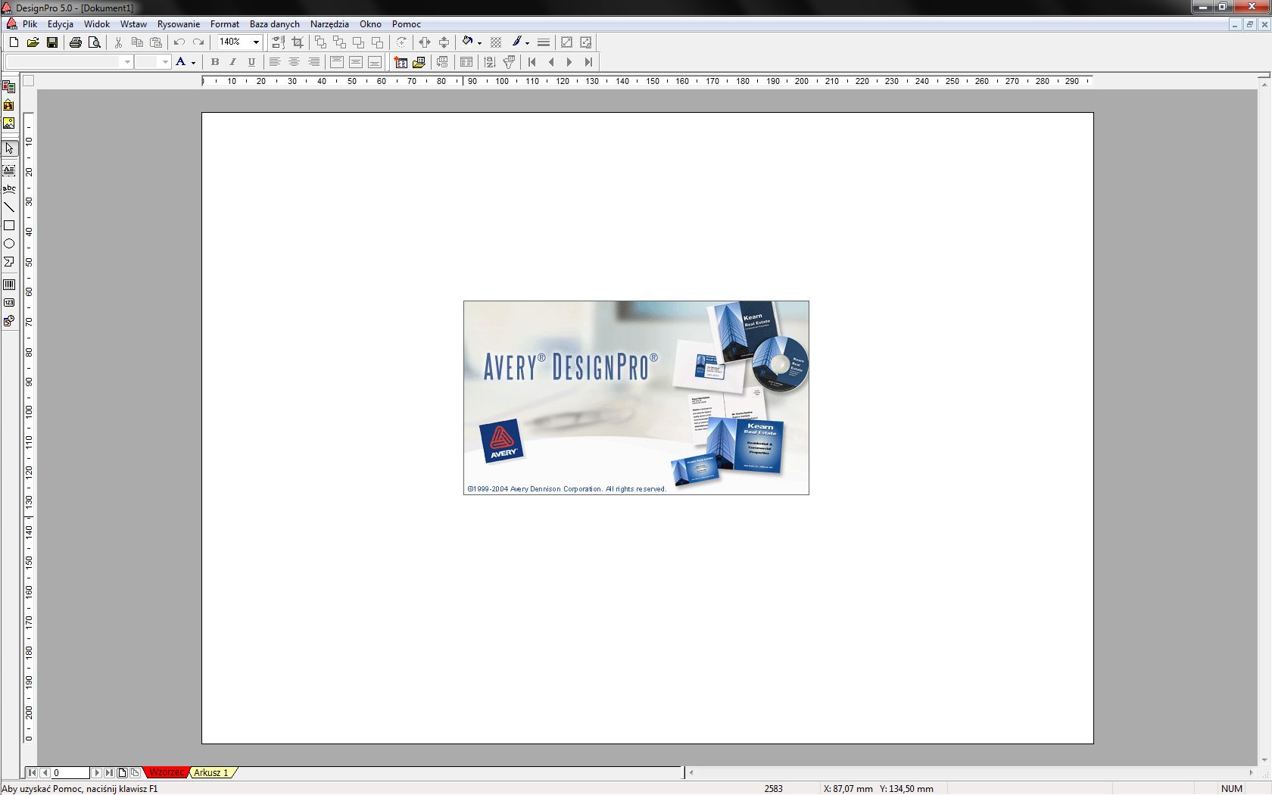Screen dimensions: 1272x795
Task: Click the sheet number field showing 0
Action: tap(70, 773)
